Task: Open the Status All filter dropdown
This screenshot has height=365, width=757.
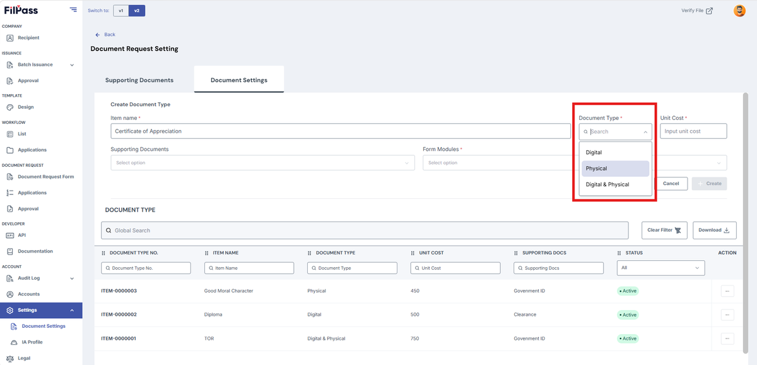Action: [x=660, y=268]
